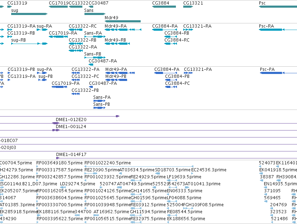Click the sug gene arrow glyph

coord(29,14)
